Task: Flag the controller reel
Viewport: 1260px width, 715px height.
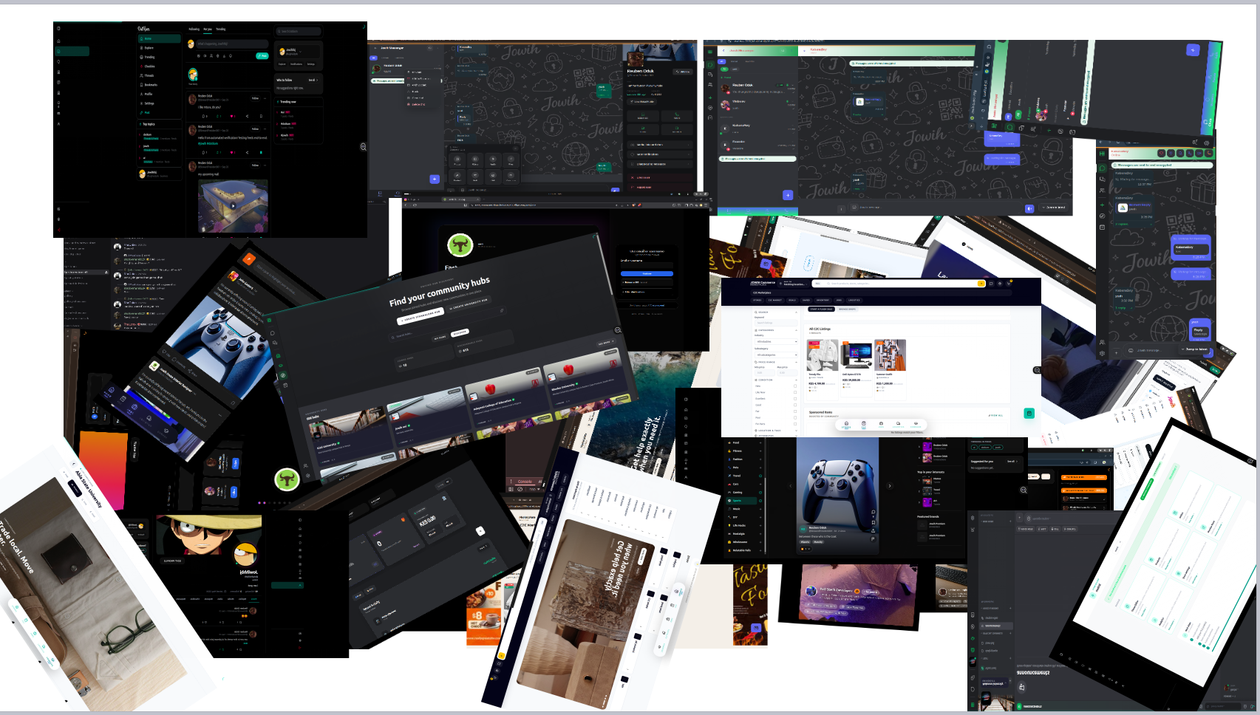Action: point(873,539)
